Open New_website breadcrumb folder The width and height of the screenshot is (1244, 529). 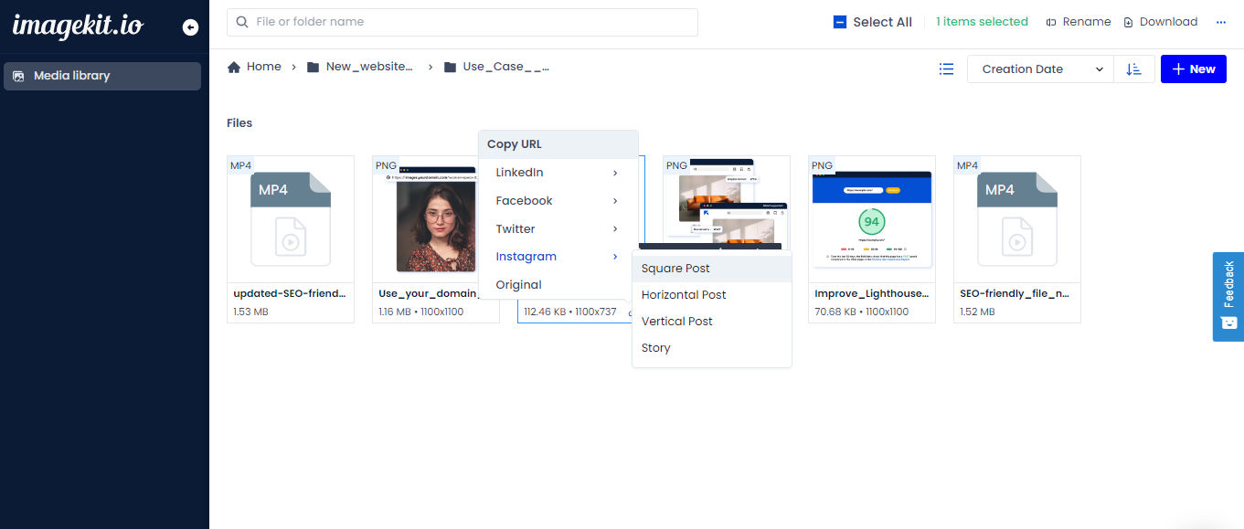pos(360,67)
